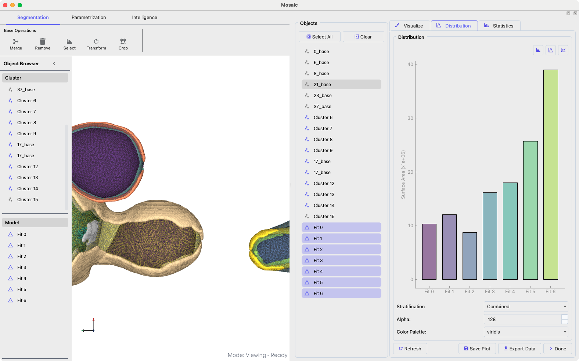Close the docked panel with the X icon
579x361 pixels.
tap(575, 13)
